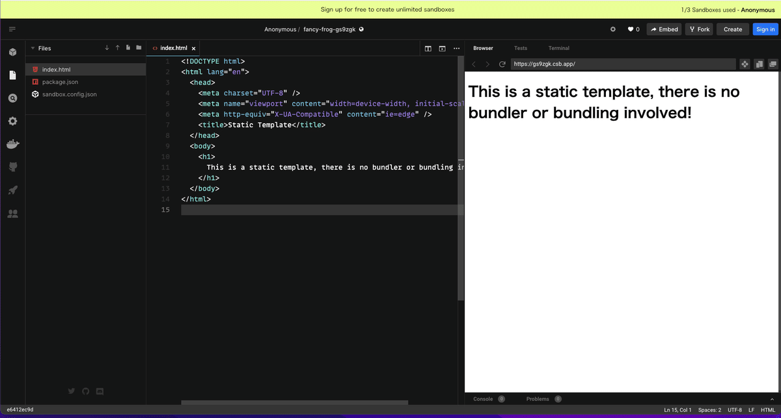Go forward in the preview browser
781x418 pixels.
487,64
